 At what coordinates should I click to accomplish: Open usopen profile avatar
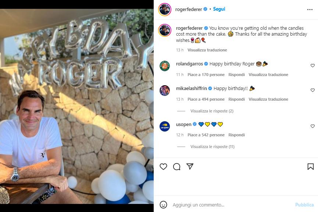point(165,126)
